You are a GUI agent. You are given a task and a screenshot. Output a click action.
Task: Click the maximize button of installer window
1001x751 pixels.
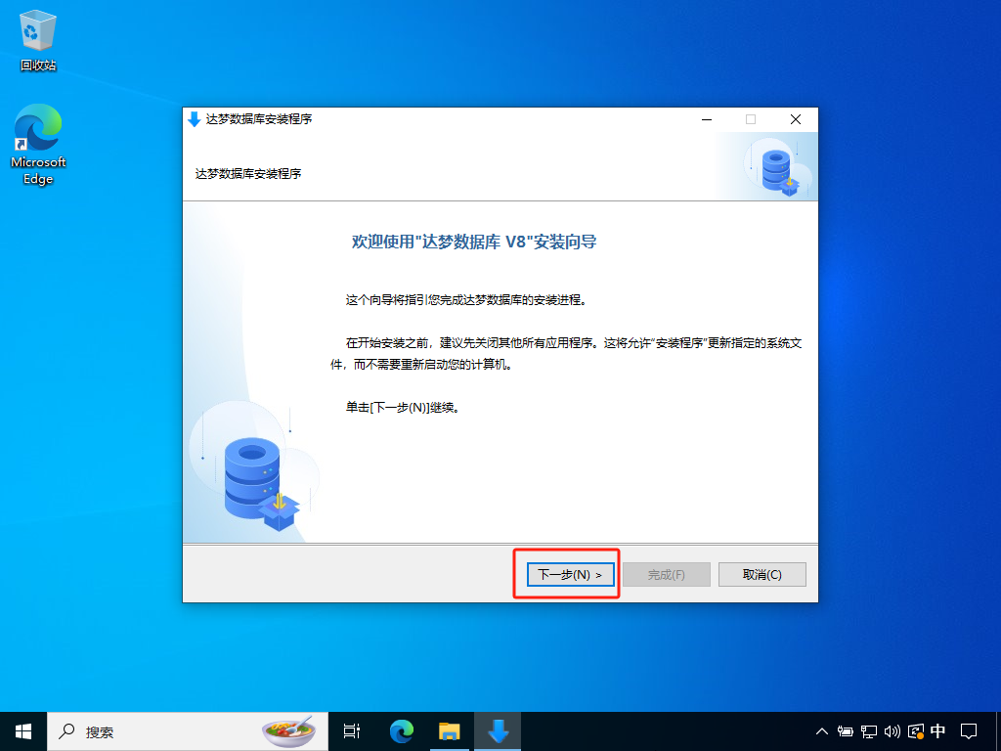point(751,119)
